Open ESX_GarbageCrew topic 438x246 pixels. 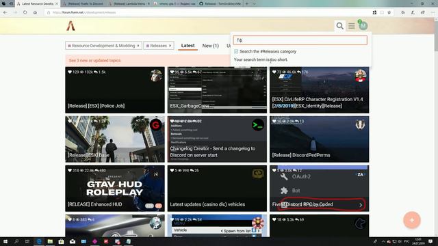190,106
